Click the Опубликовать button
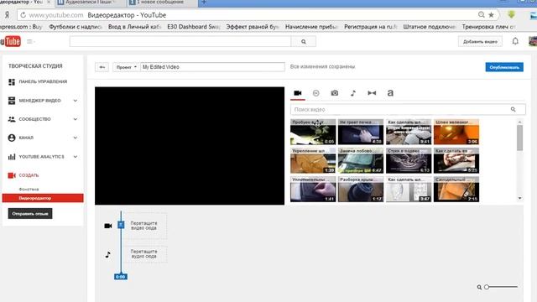537x302 pixels. [x=504, y=67]
